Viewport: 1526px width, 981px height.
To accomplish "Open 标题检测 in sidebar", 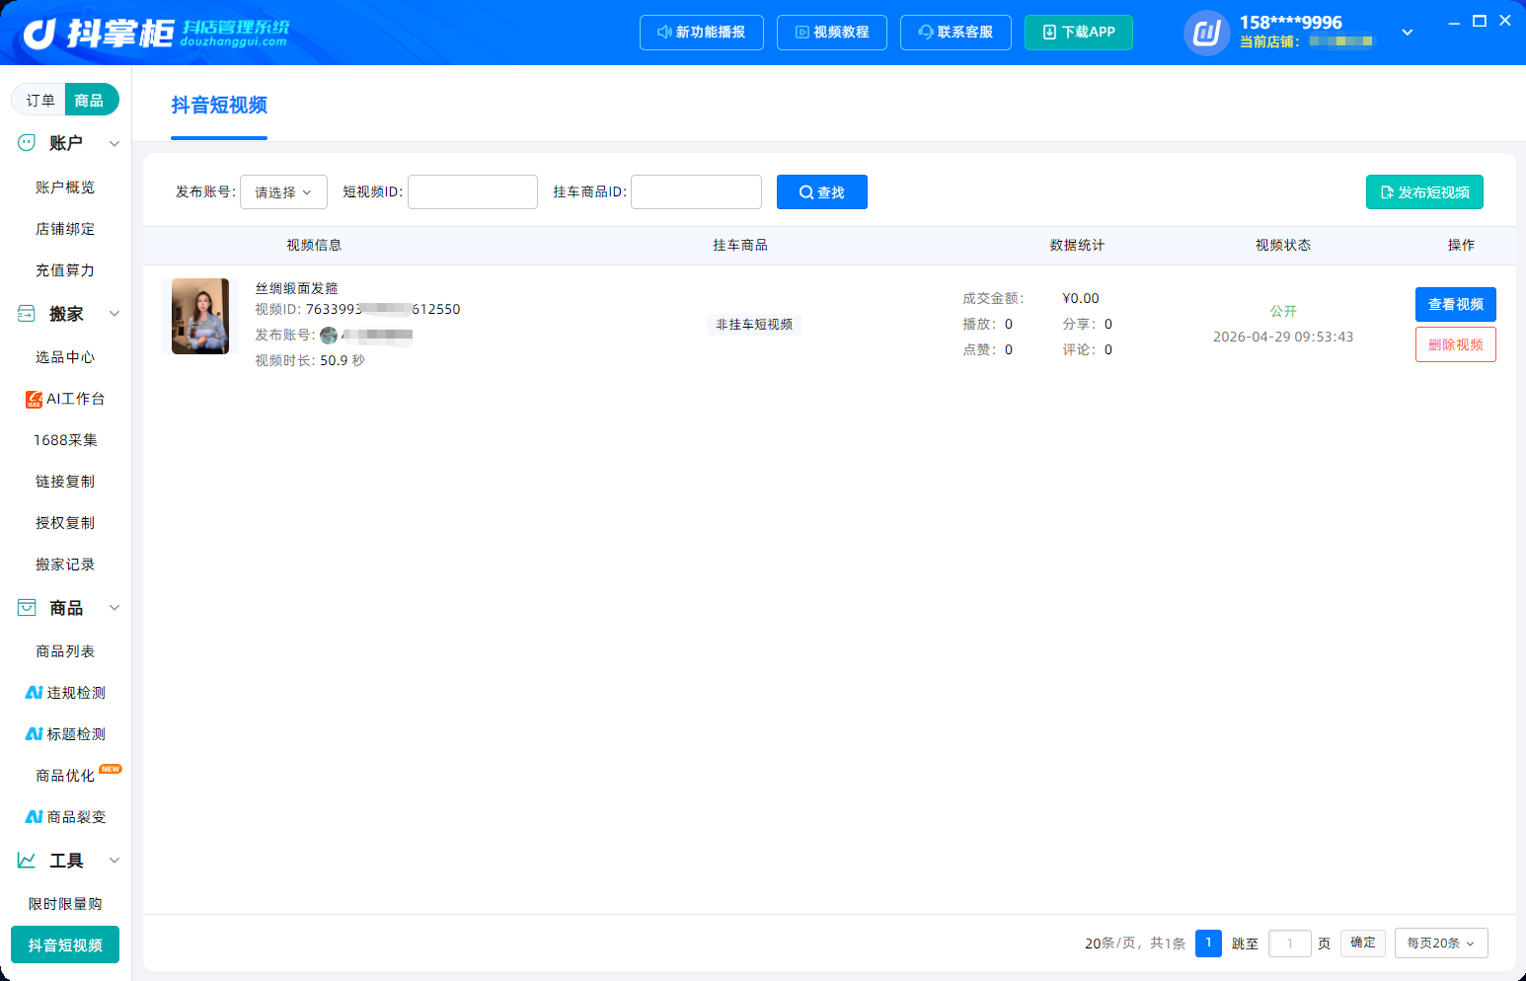I will tap(76, 734).
